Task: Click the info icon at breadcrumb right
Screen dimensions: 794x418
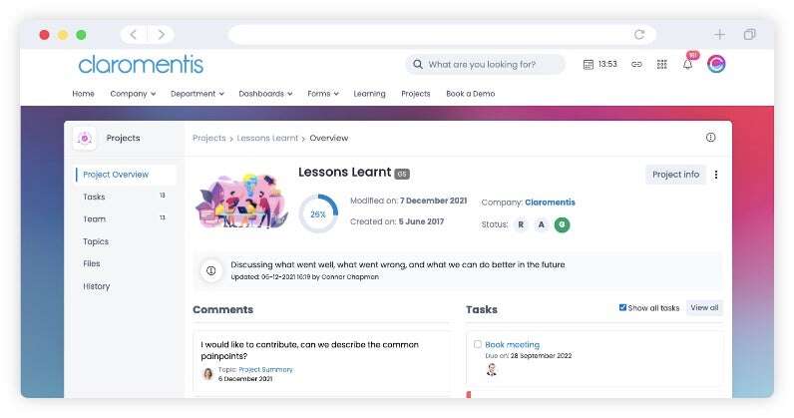Action: tap(710, 138)
